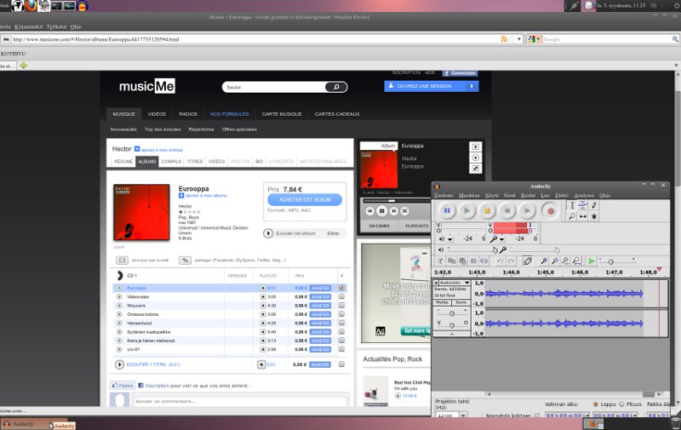Screen dimensions: 681x430
Task: Uncheck the Eurooppa track checkbox
Action: tap(341, 288)
